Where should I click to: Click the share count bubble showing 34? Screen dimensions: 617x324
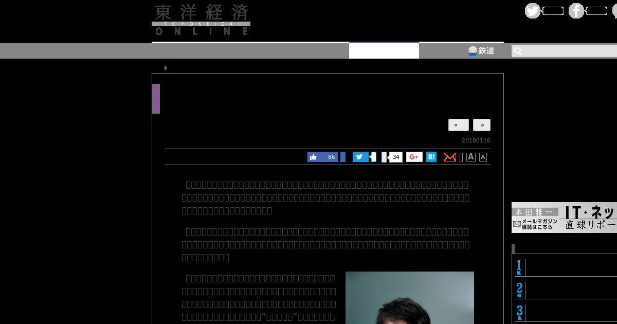coord(395,157)
